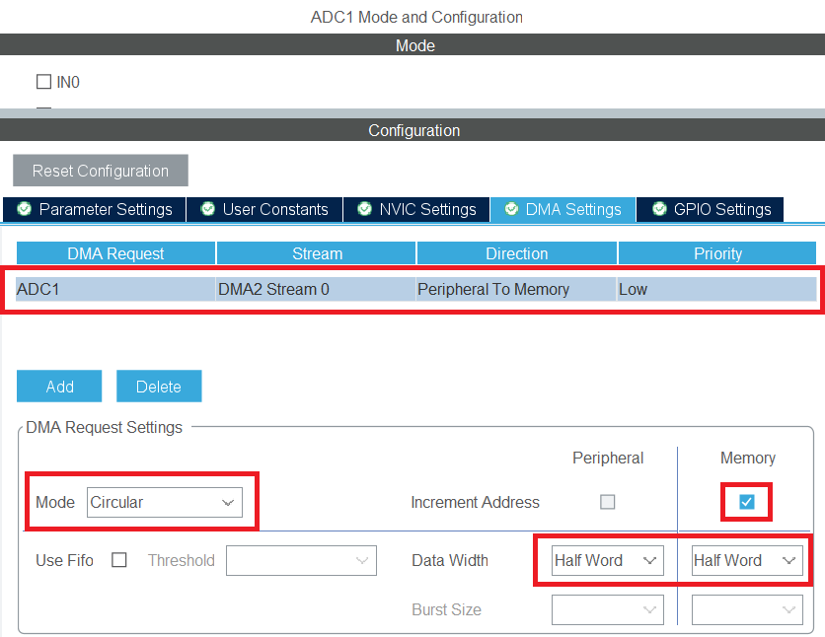Switch to the Parameter Settings tab
The image size is (825, 637).
coord(105,209)
